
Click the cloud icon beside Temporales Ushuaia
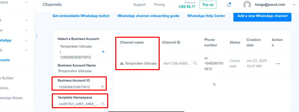(x=122, y=64)
